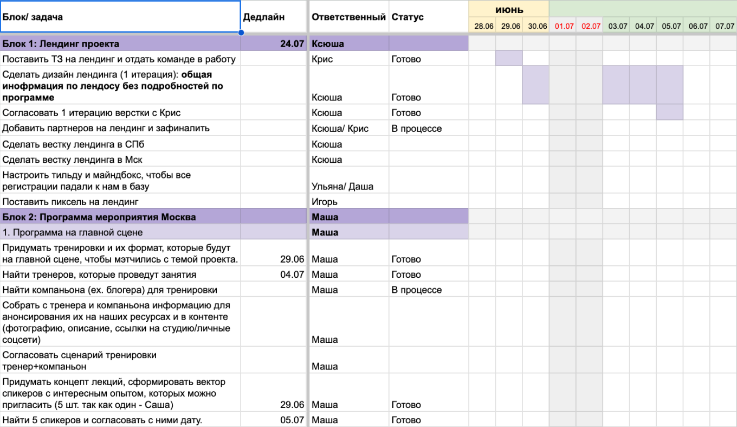The image size is (737, 427).
Task: Click "Маша" in the Блок 2 header row
Action: pyautogui.click(x=348, y=217)
